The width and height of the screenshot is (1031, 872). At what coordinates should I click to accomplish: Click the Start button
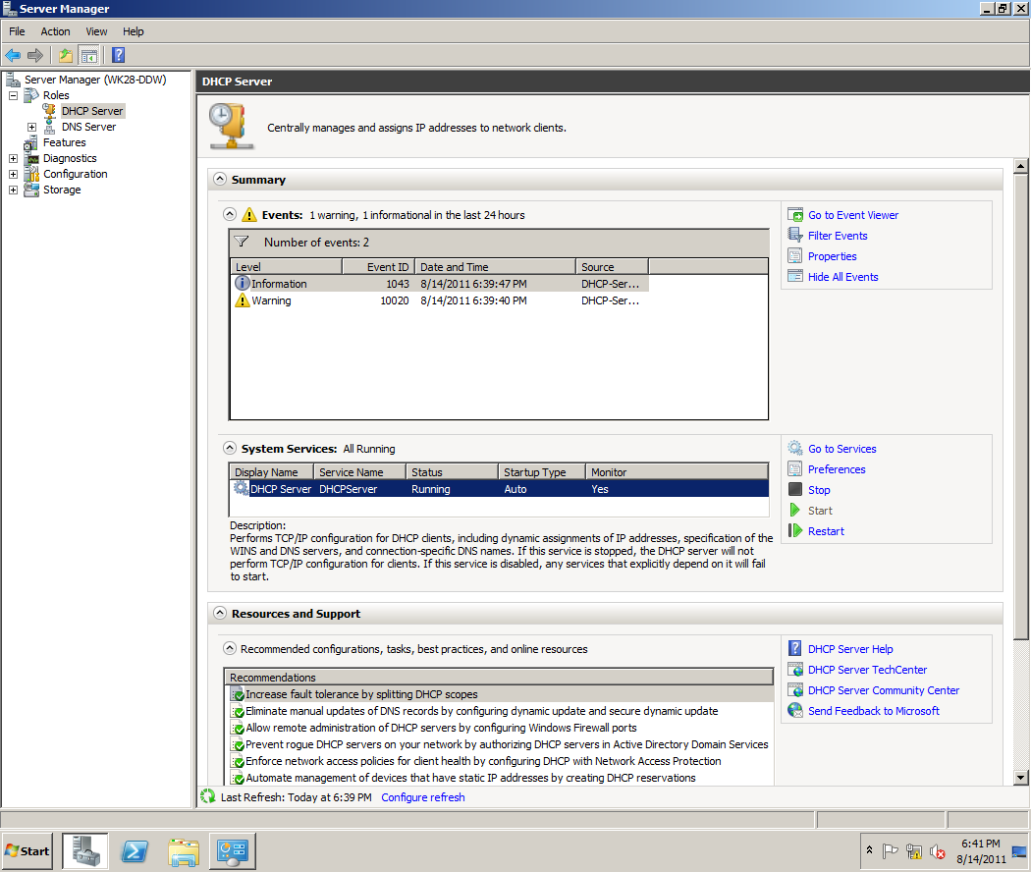27,851
